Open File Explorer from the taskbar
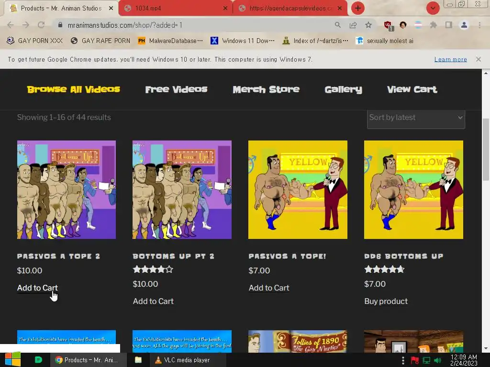This screenshot has height=367, width=490. click(x=138, y=360)
